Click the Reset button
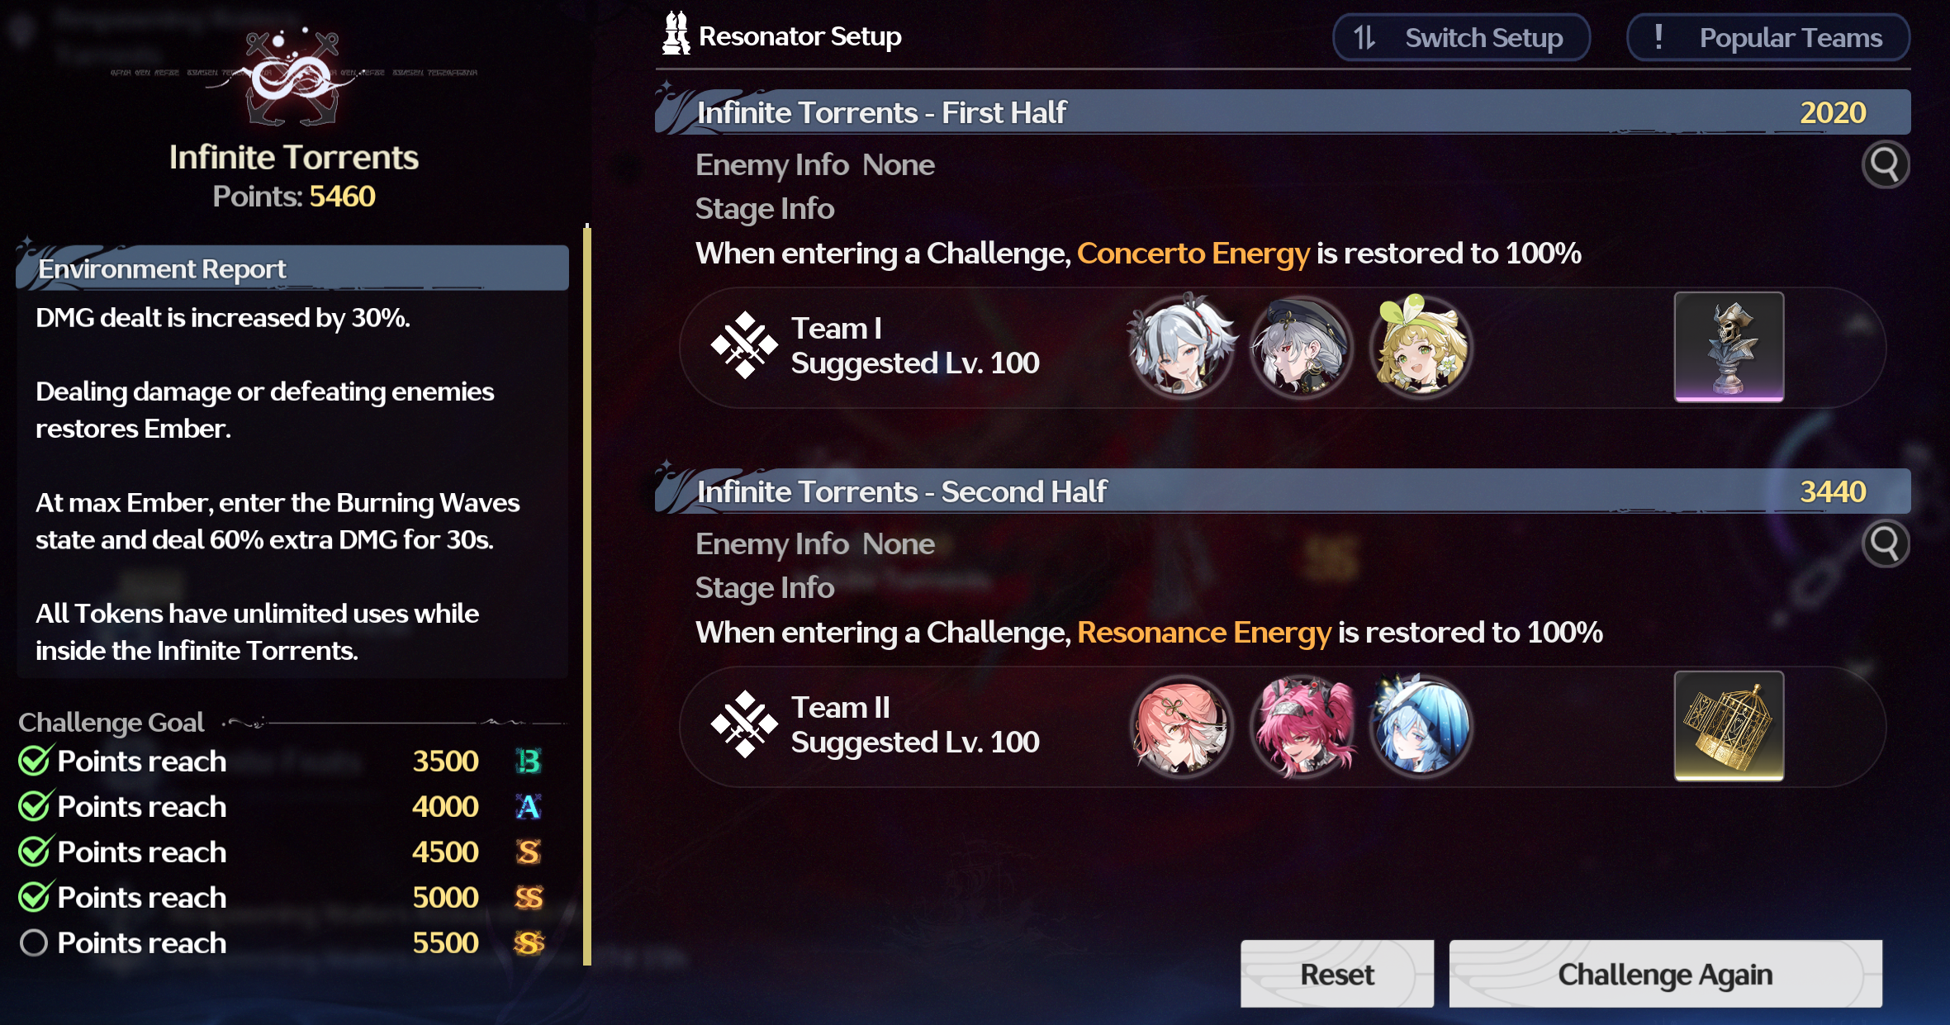This screenshot has width=1950, height=1025. click(x=1337, y=974)
